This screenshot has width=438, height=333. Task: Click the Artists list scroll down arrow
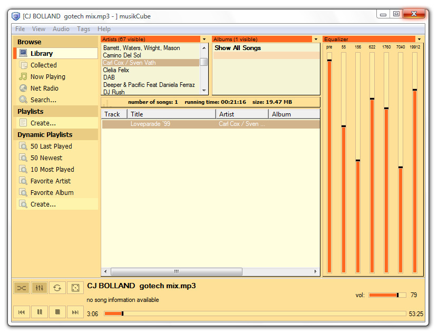coord(204,91)
